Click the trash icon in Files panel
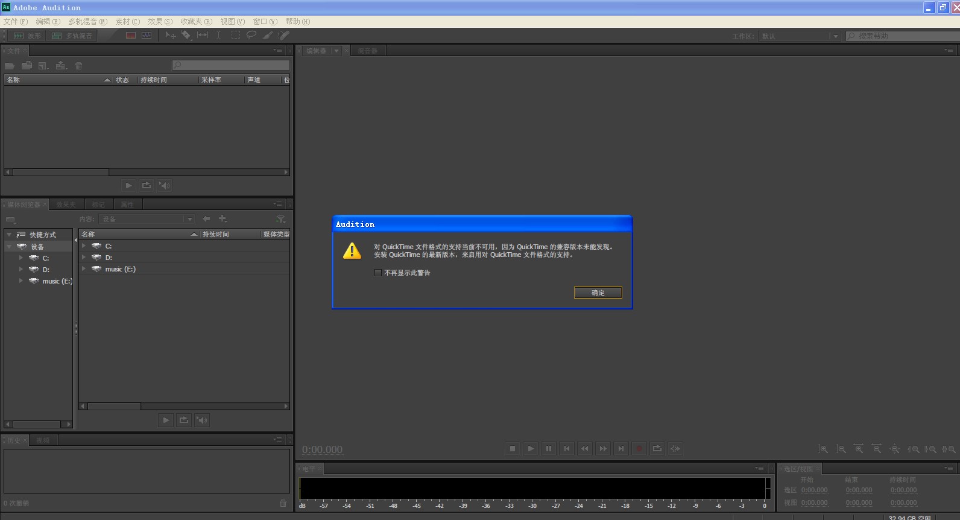 coord(78,66)
